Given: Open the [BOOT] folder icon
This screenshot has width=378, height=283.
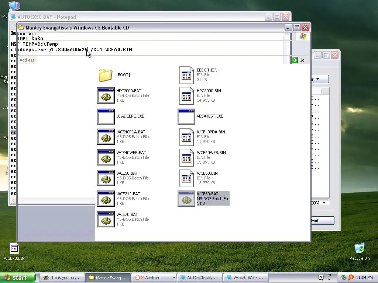Looking at the screenshot, I should [x=105, y=75].
